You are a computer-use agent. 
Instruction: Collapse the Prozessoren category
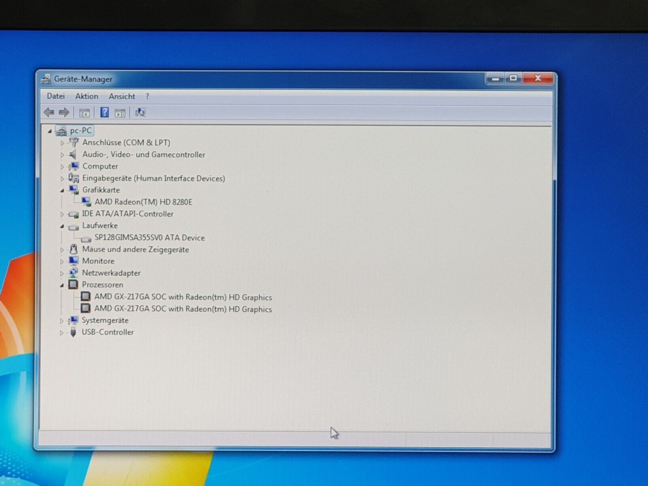coord(62,285)
